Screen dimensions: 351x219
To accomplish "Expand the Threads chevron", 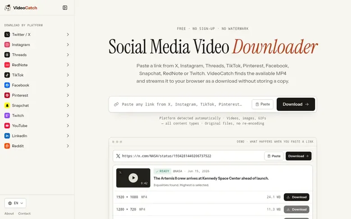I will 68,55.
